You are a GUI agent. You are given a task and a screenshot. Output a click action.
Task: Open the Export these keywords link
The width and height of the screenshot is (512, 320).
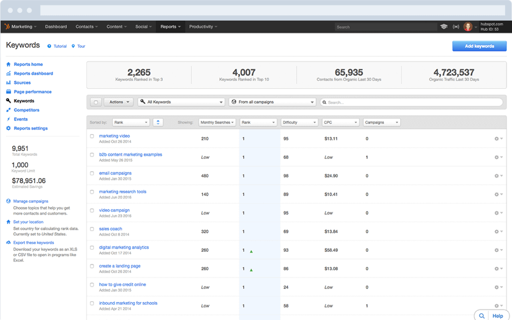(x=34, y=242)
